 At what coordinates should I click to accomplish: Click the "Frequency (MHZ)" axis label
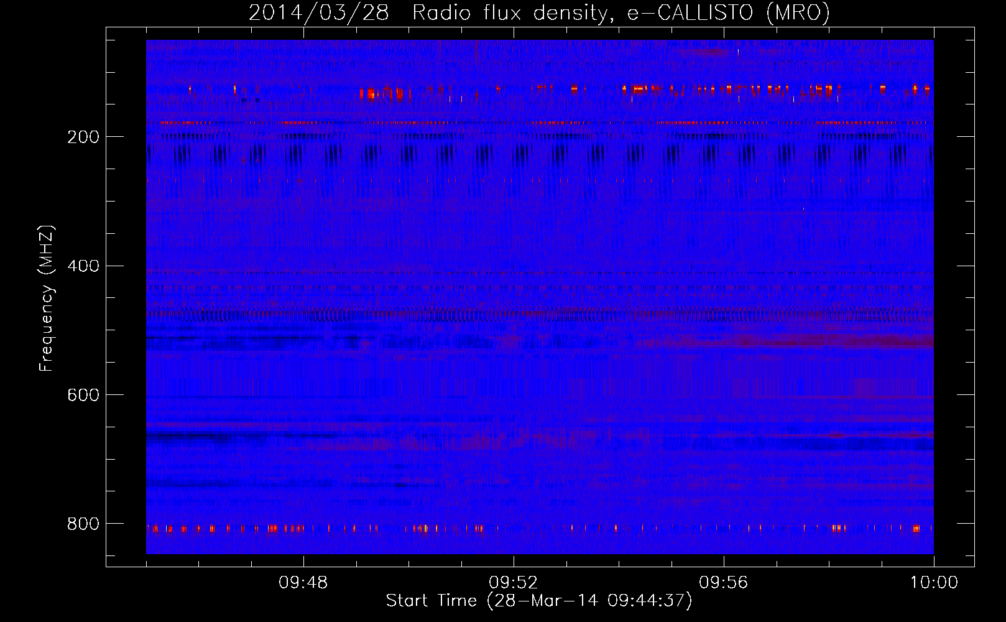[x=46, y=298]
